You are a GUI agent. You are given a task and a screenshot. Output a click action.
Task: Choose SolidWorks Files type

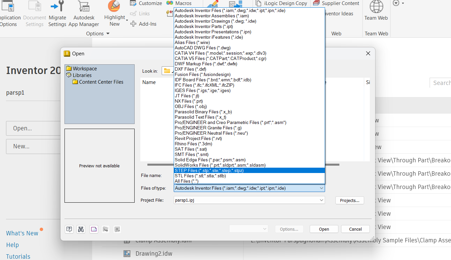[249, 165]
